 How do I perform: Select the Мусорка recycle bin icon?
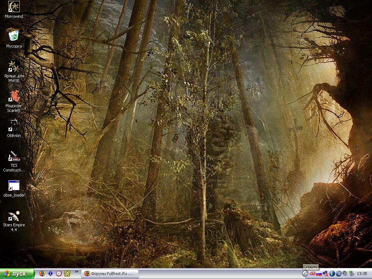tap(14, 36)
